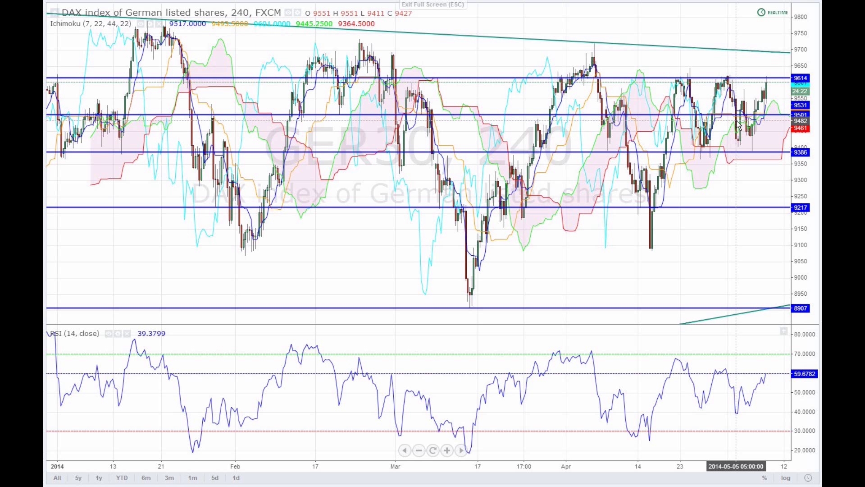This screenshot has width=865, height=487.
Task: Click the REALTIME status indicator
Action: click(x=773, y=13)
